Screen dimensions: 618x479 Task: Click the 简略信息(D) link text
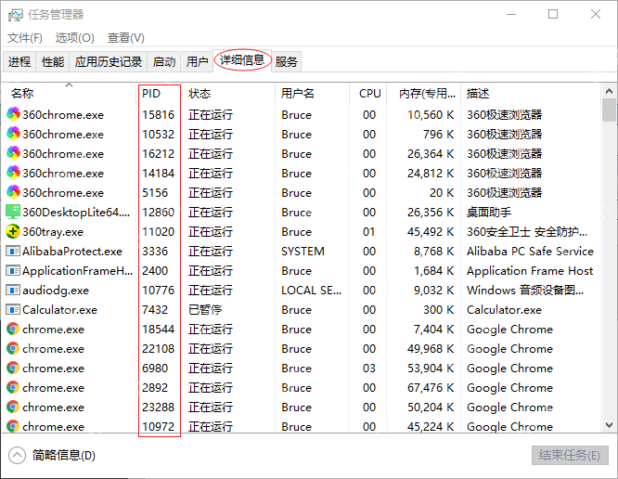click(64, 456)
